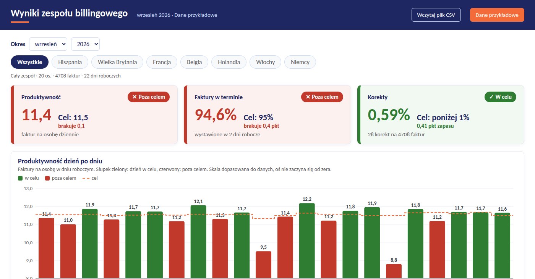
Task: Click the last green bar labeled 11,6
Action: point(502,245)
